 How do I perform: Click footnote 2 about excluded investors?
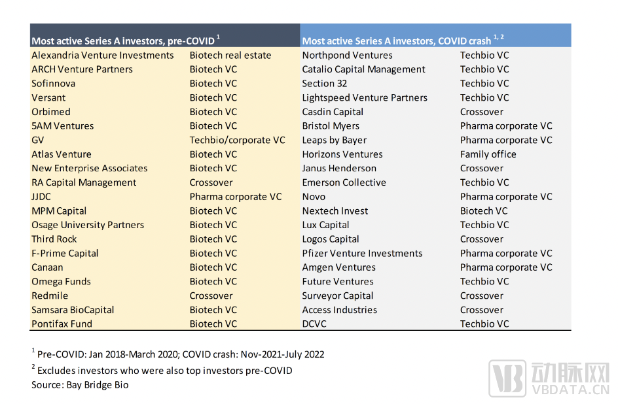(x=164, y=370)
